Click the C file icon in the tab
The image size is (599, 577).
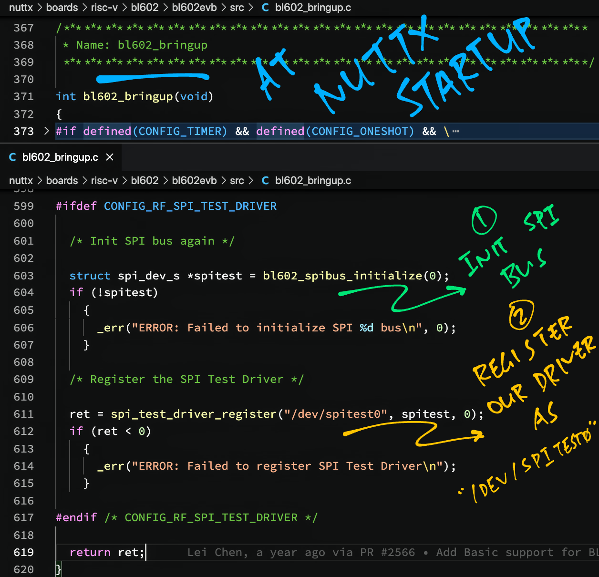tap(13, 157)
